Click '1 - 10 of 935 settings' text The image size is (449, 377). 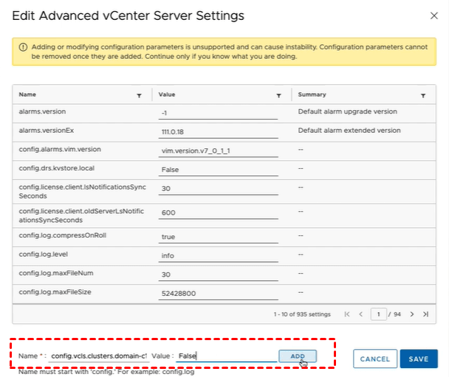coord(302,314)
